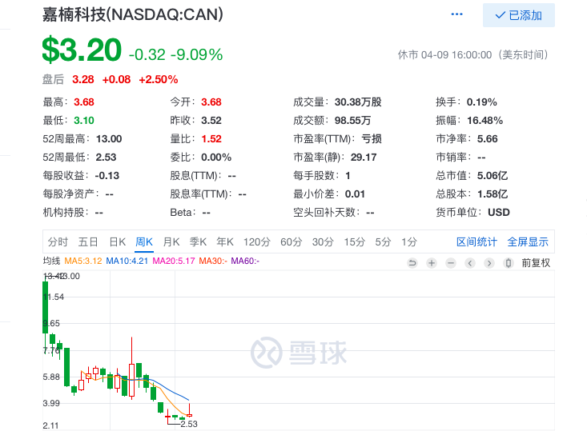
Task: Open 全屏显示 fullscreen view
Action: tap(528, 242)
